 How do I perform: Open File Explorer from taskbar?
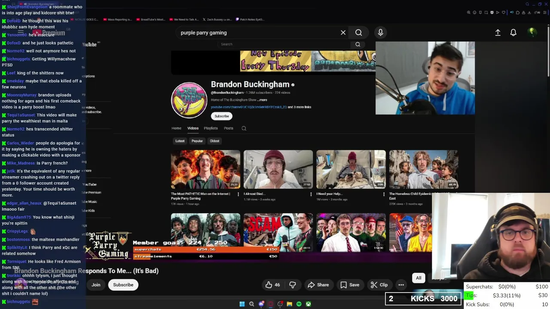tap(289, 304)
